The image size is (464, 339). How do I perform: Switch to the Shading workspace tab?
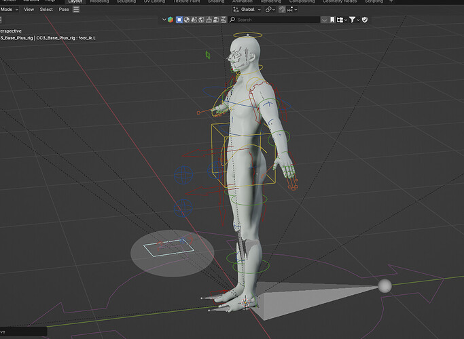pos(216,1)
